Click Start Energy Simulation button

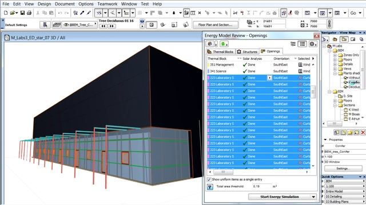pos(280,197)
